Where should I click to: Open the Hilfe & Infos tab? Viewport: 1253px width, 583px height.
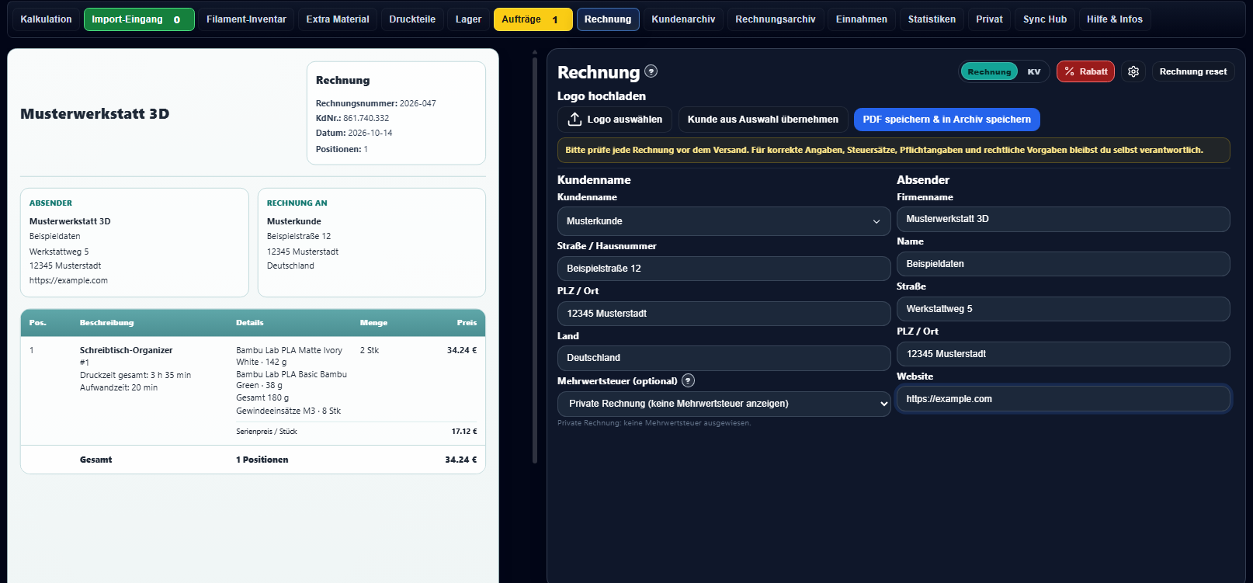pos(1115,19)
